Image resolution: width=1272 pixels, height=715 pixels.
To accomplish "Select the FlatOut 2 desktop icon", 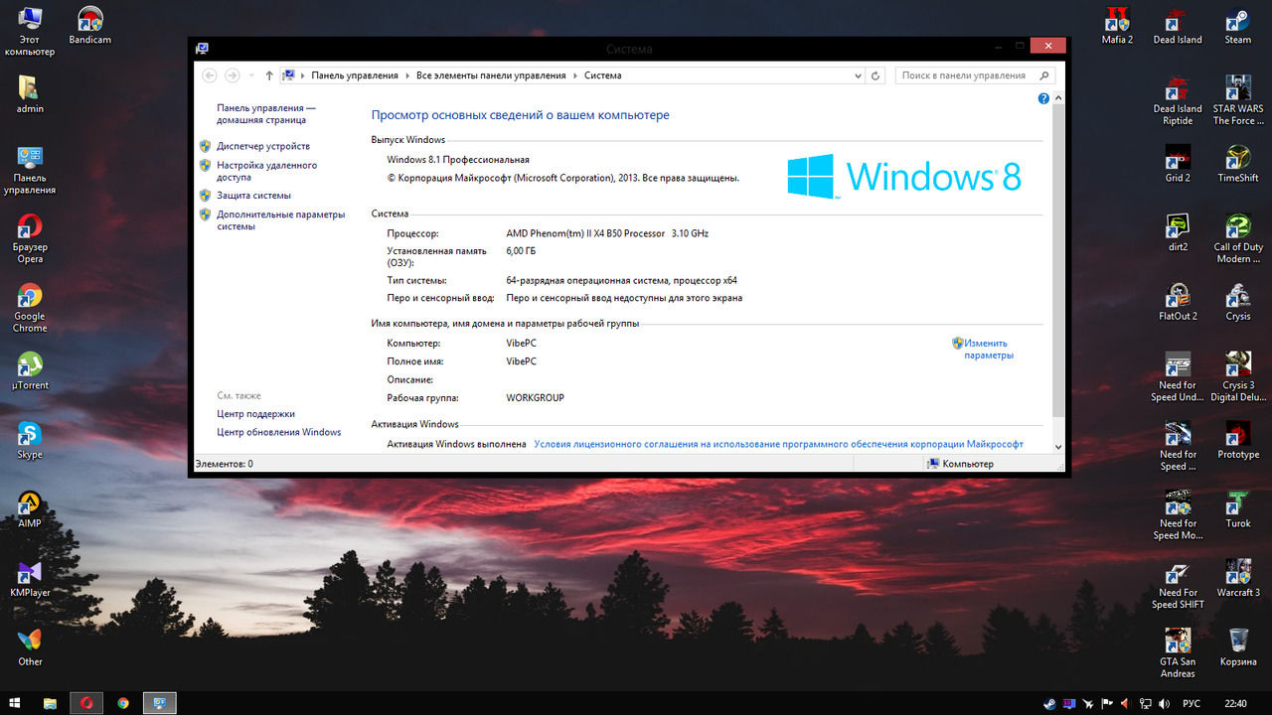I will click(1178, 302).
